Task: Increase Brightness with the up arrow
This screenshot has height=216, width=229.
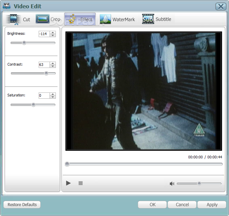Action: 53,32
